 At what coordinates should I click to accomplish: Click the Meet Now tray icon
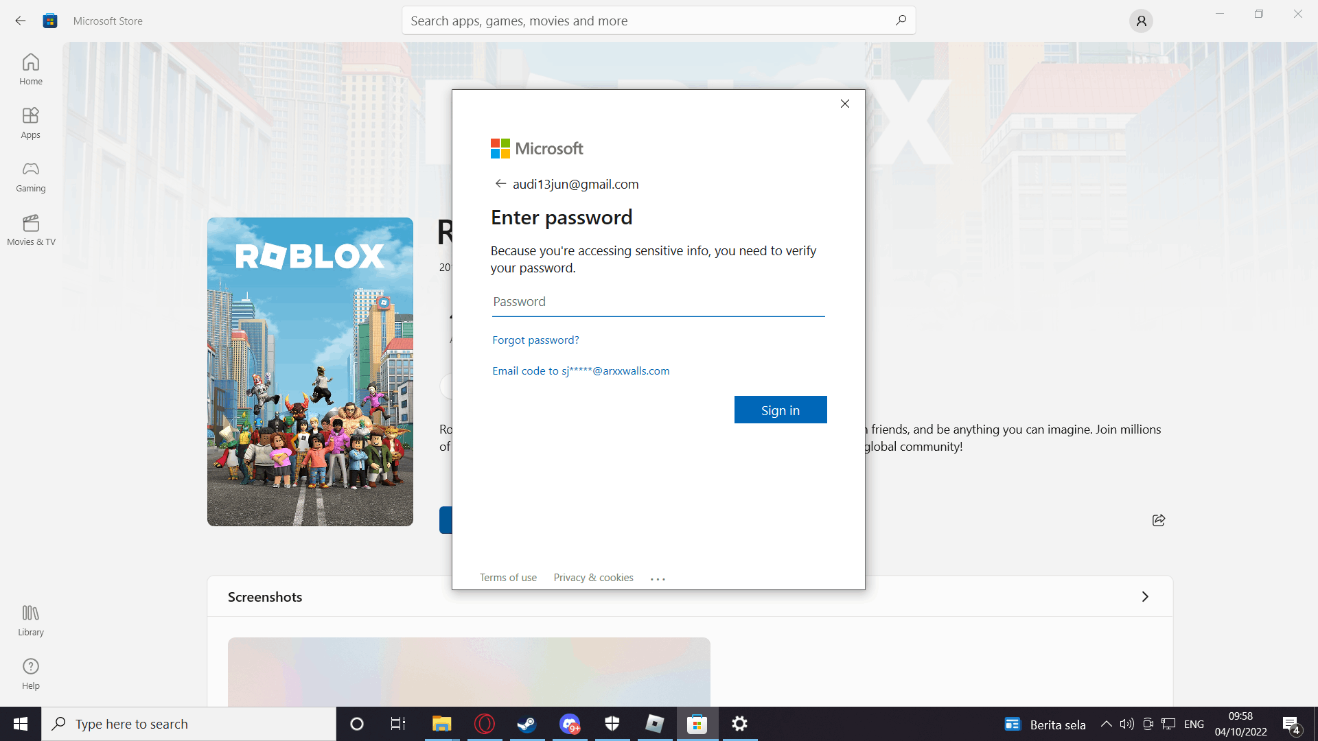point(1148,724)
